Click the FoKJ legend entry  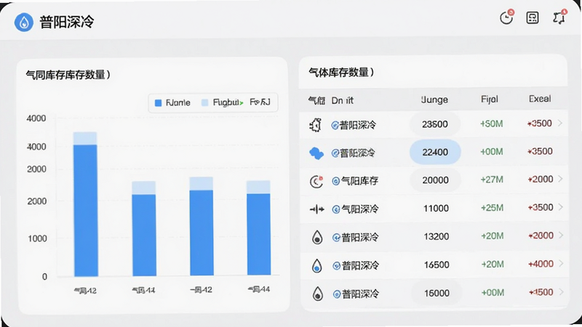click(x=260, y=102)
